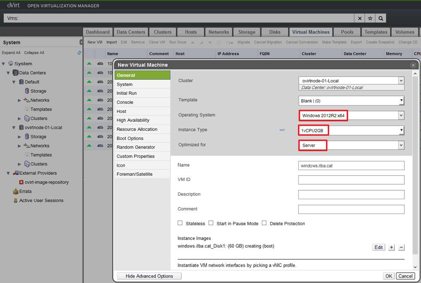Click Networks icon under Default
This screenshot has height=283, width=421.
(x=27, y=100)
